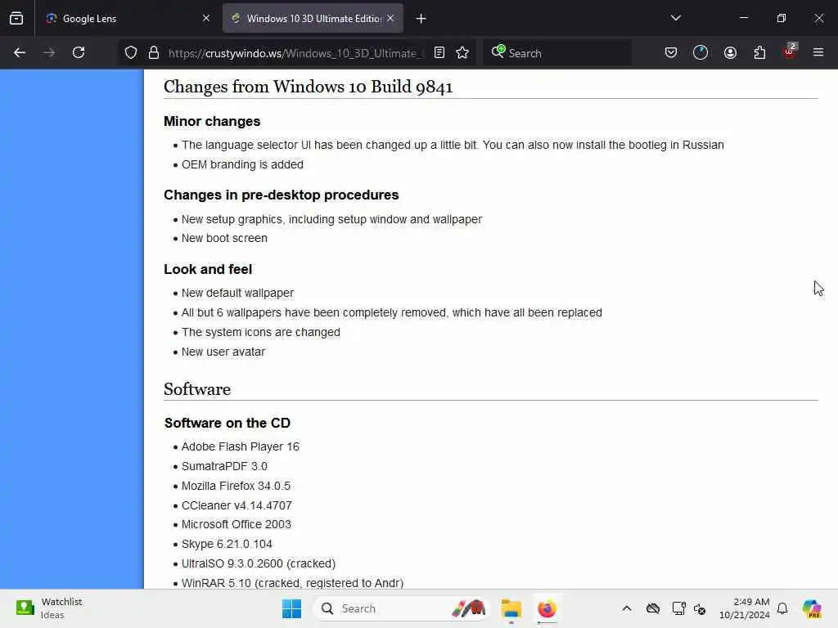Click the taskbar Search box
Image resolution: width=838 pixels, height=628 pixels.
click(x=401, y=608)
